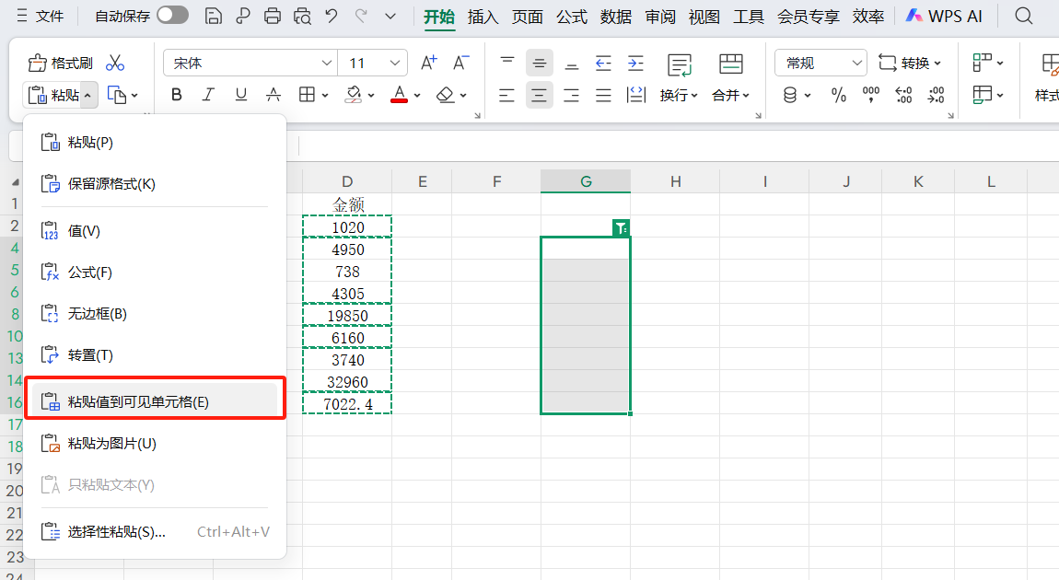
Task: Click the Cut scissors icon
Action: (x=114, y=63)
